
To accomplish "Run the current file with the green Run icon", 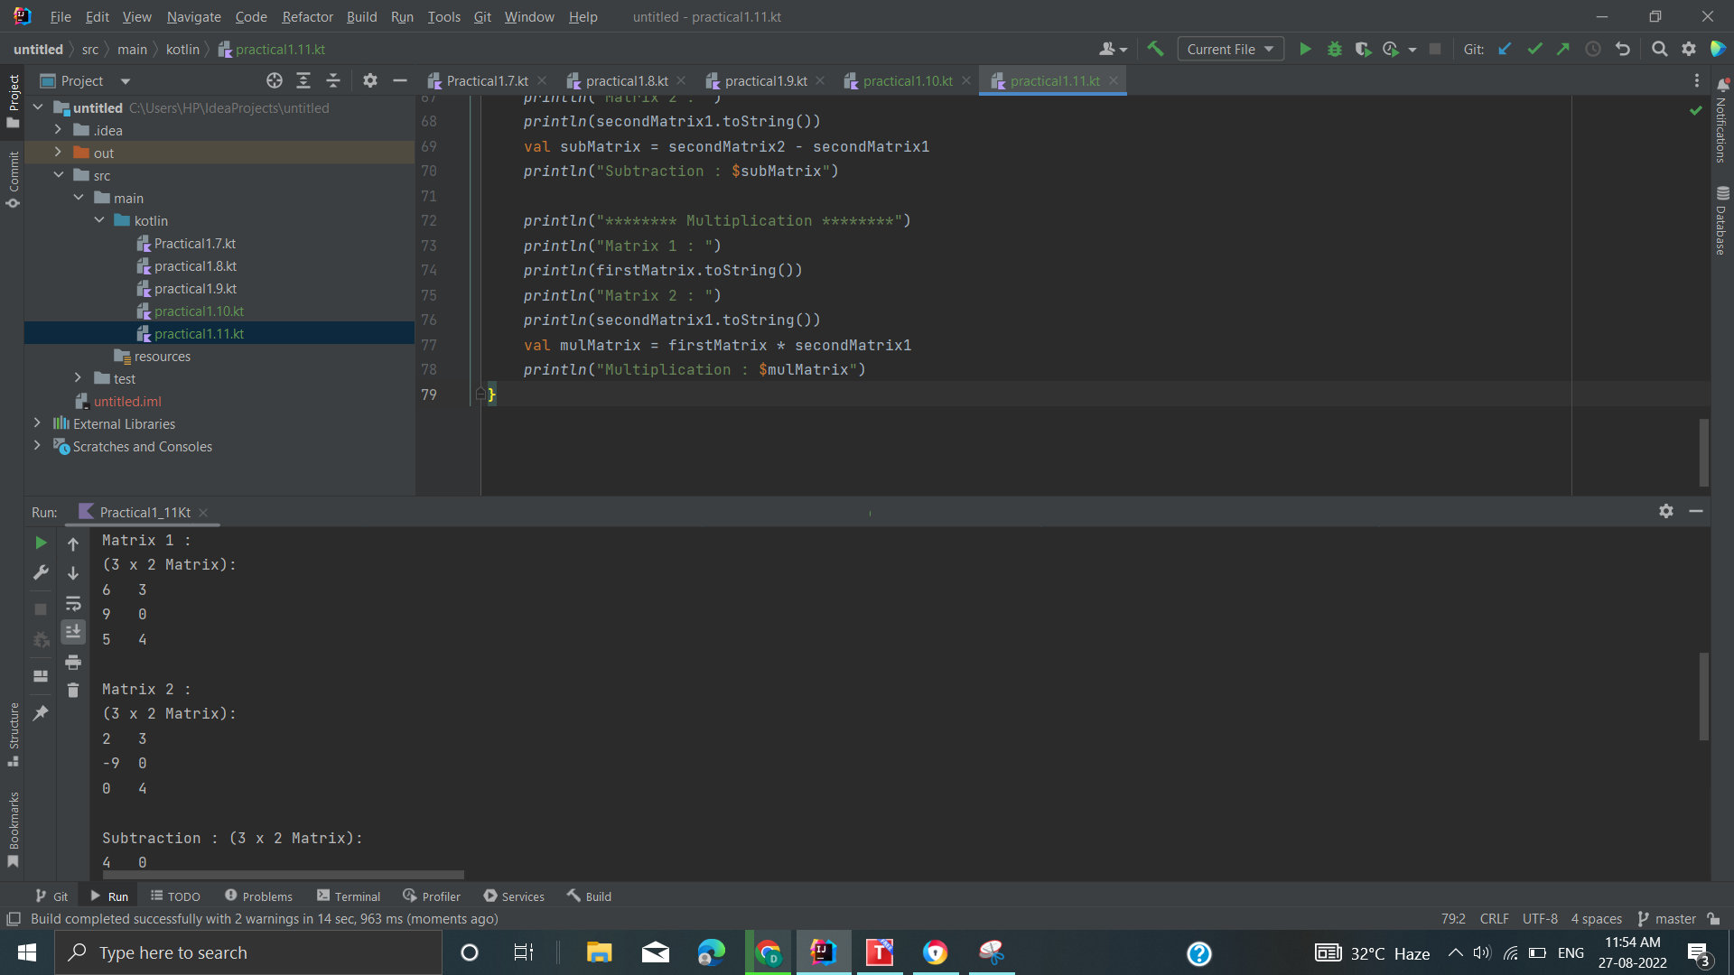I will (x=1305, y=49).
